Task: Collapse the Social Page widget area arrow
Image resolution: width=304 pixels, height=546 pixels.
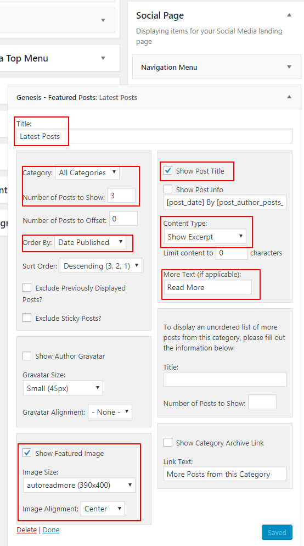Action: click(289, 15)
